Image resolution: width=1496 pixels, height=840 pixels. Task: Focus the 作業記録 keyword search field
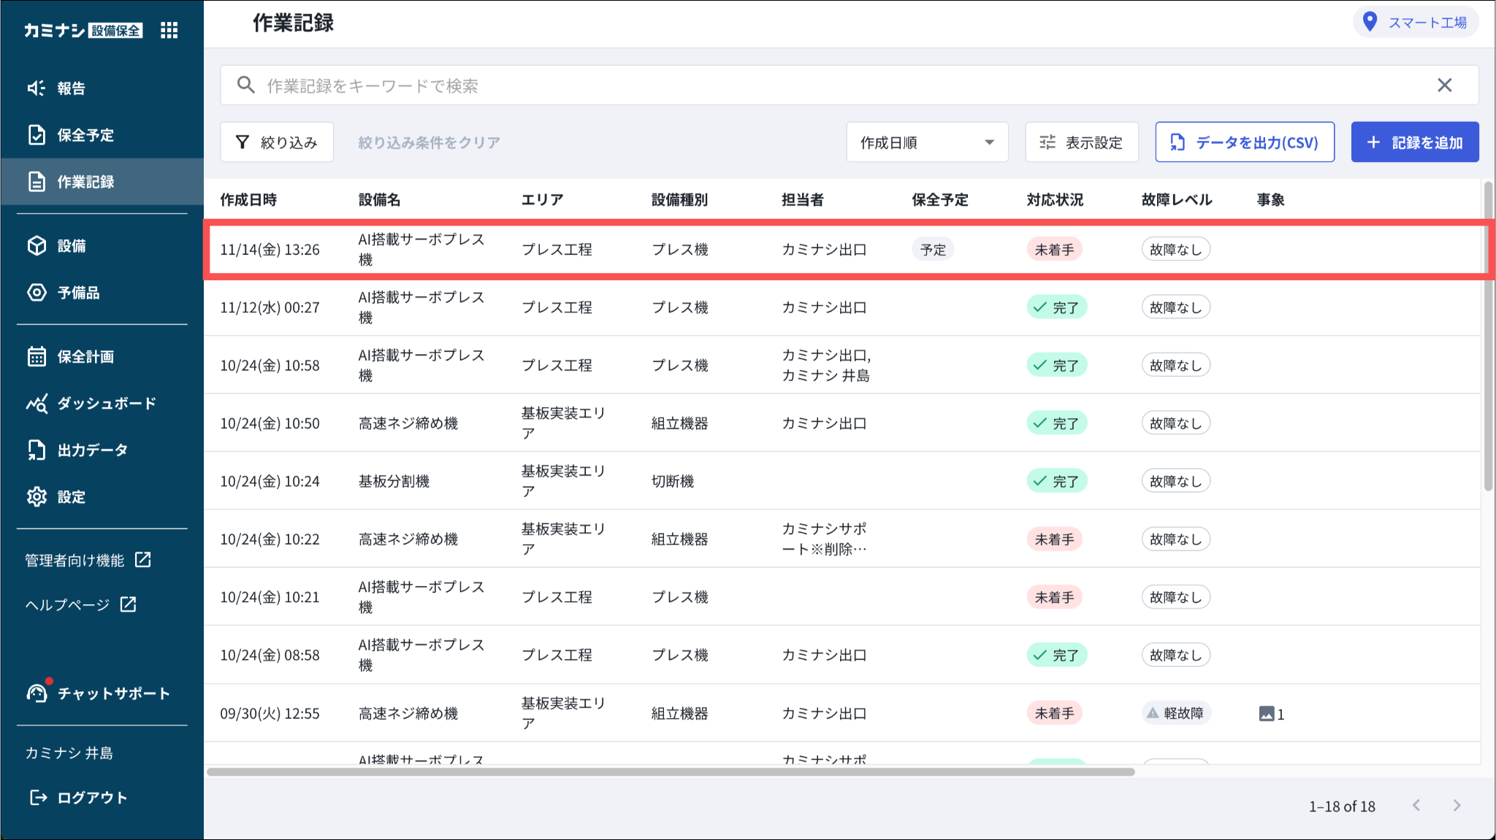804,85
